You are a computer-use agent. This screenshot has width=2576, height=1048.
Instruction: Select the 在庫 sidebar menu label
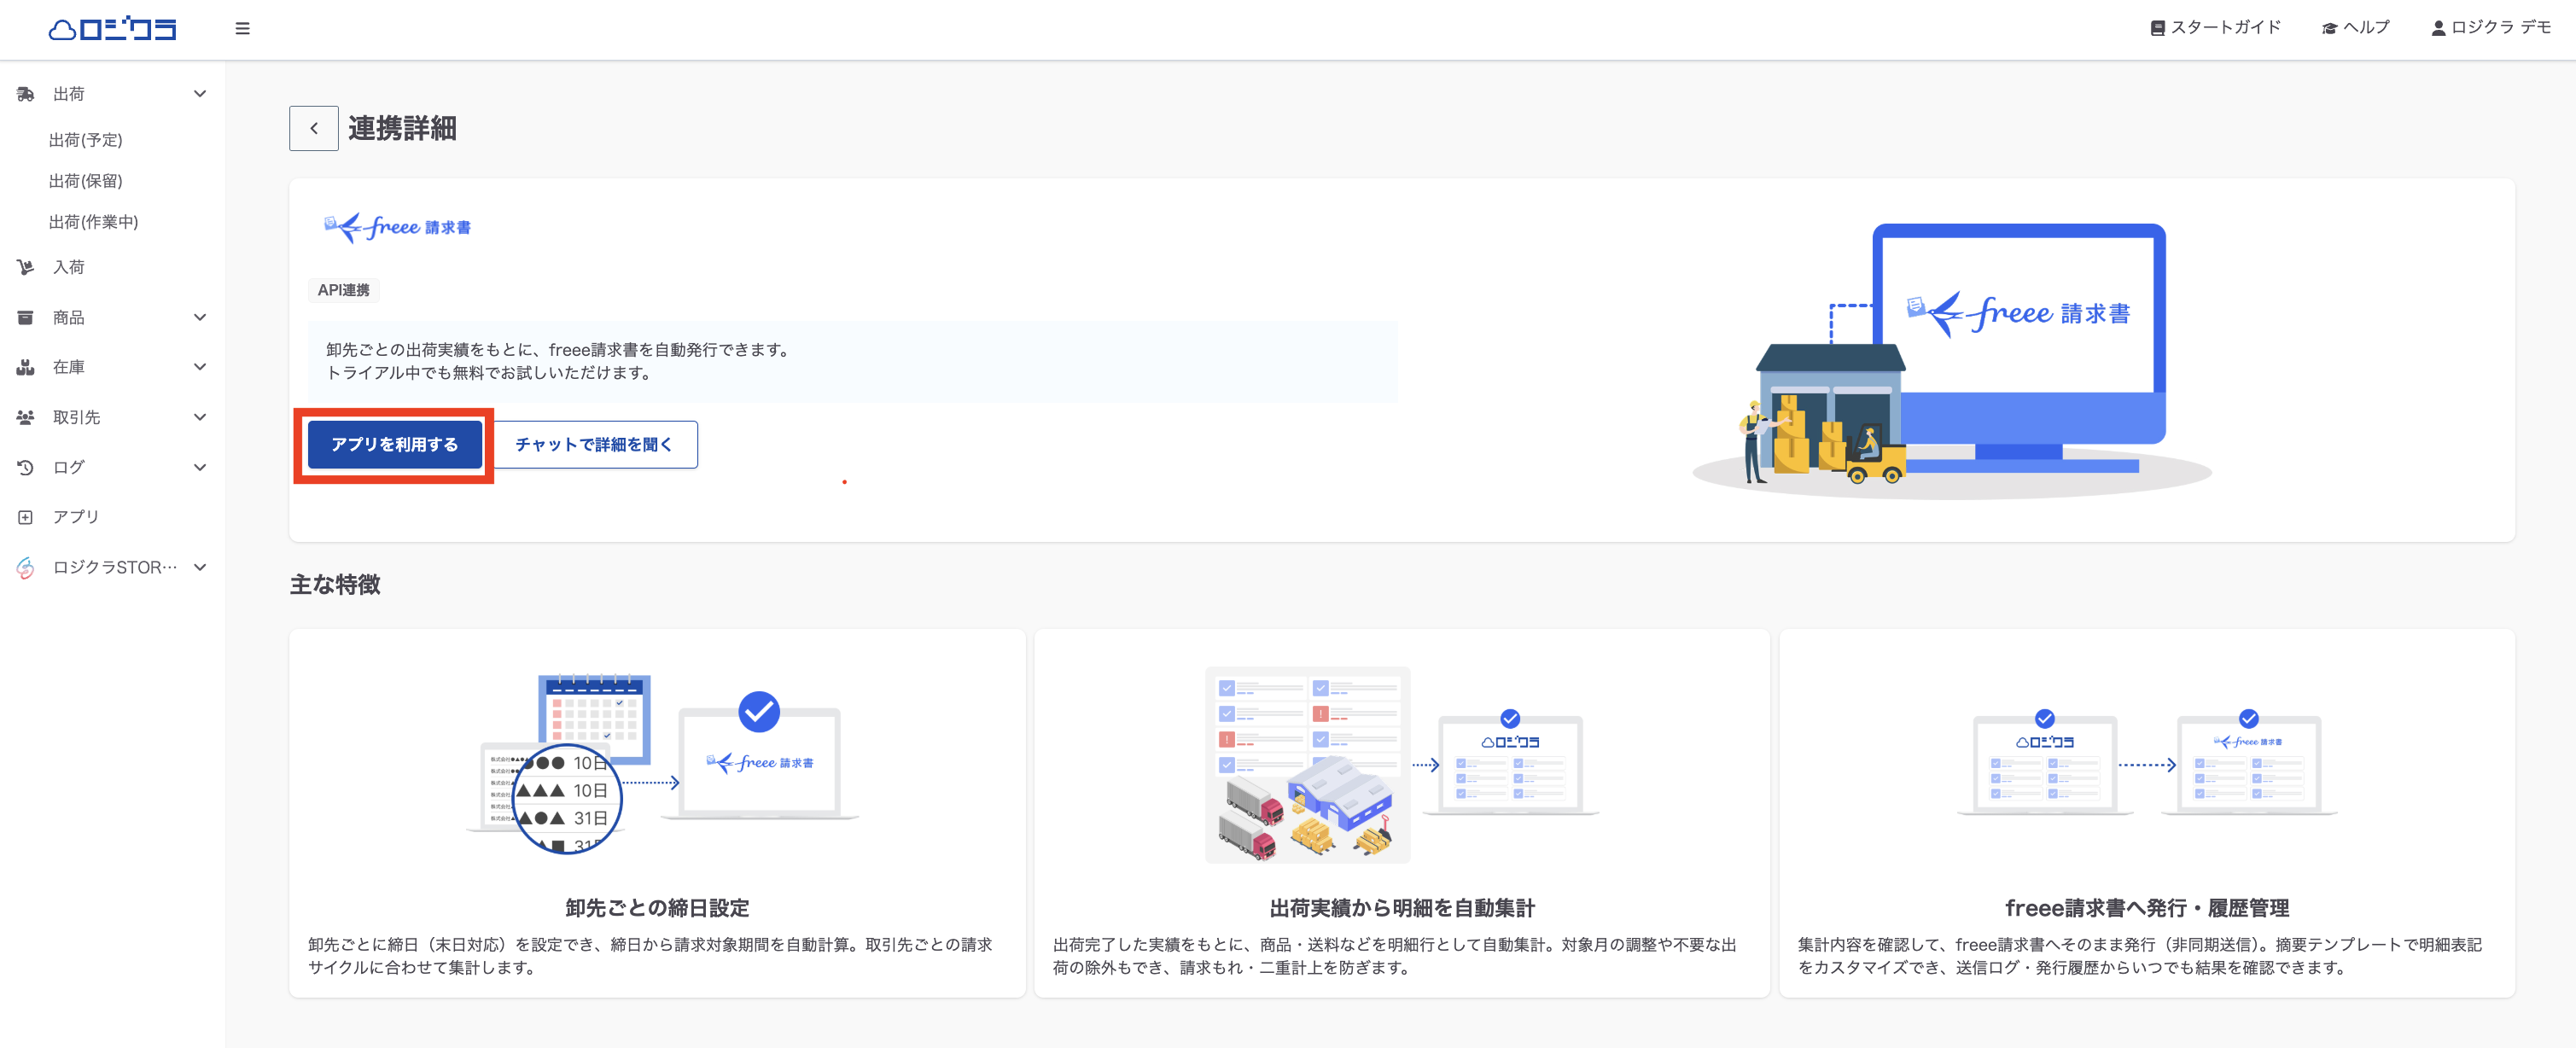tap(69, 367)
